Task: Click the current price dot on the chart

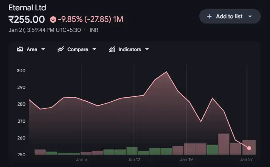Action: pyautogui.click(x=249, y=148)
